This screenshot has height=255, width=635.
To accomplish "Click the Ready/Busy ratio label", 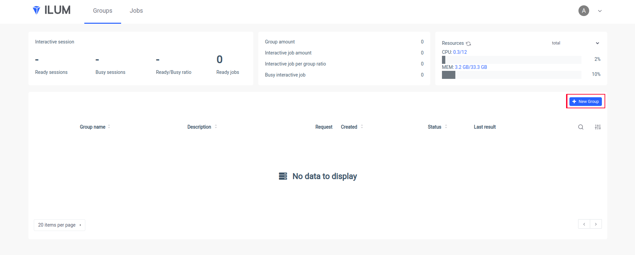I will (174, 72).
